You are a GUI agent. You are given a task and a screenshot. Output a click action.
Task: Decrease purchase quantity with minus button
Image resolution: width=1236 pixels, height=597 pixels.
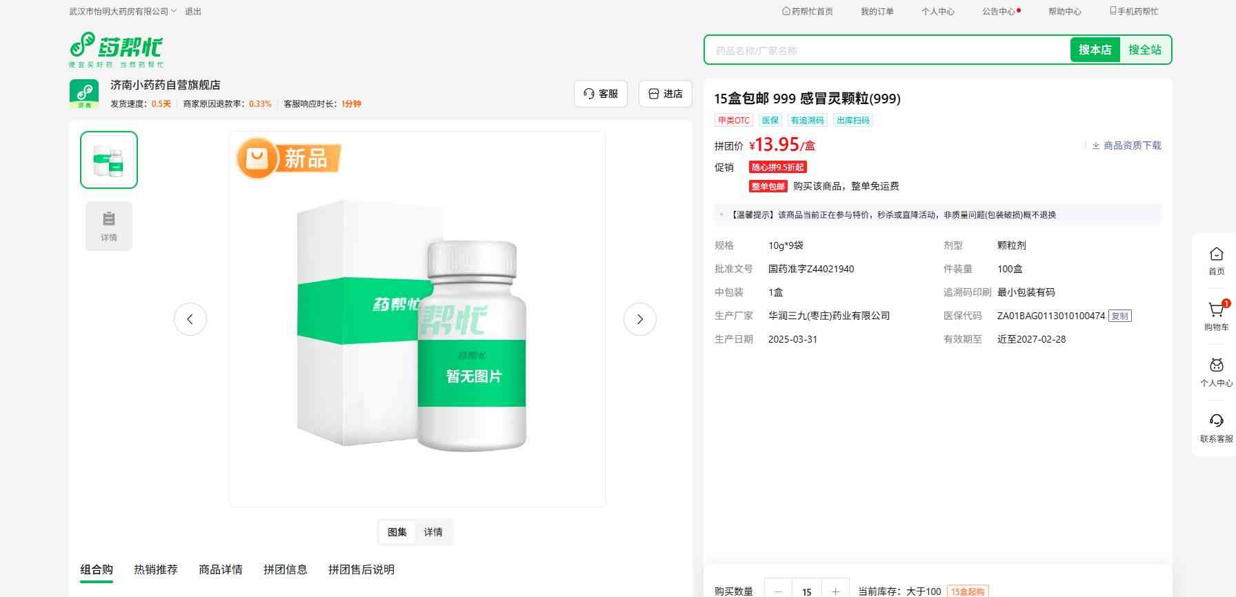[x=779, y=591]
